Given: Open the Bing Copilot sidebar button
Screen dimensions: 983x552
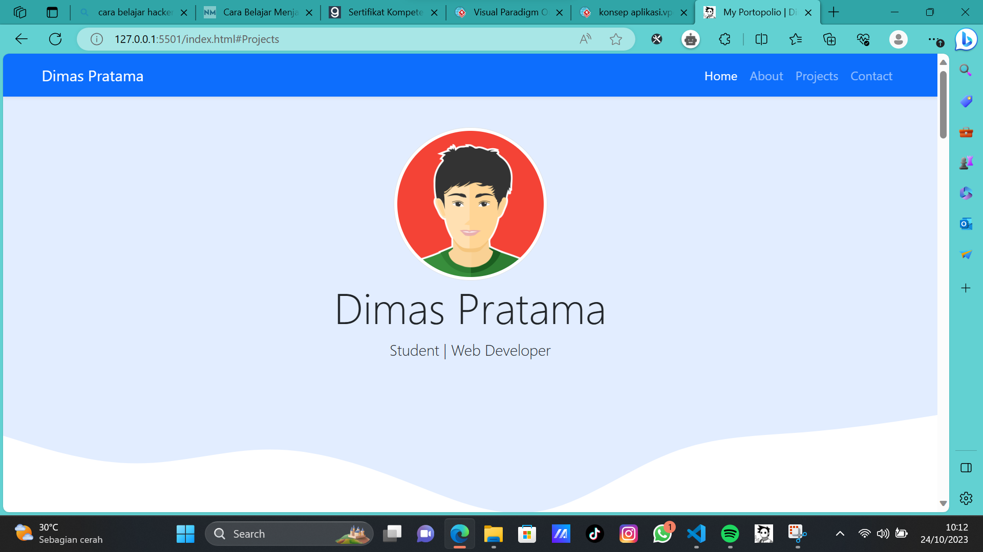Looking at the screenshot, I should (966, 39).
